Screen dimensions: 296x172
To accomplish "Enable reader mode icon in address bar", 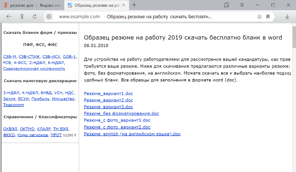I will (x=259, y=17).
